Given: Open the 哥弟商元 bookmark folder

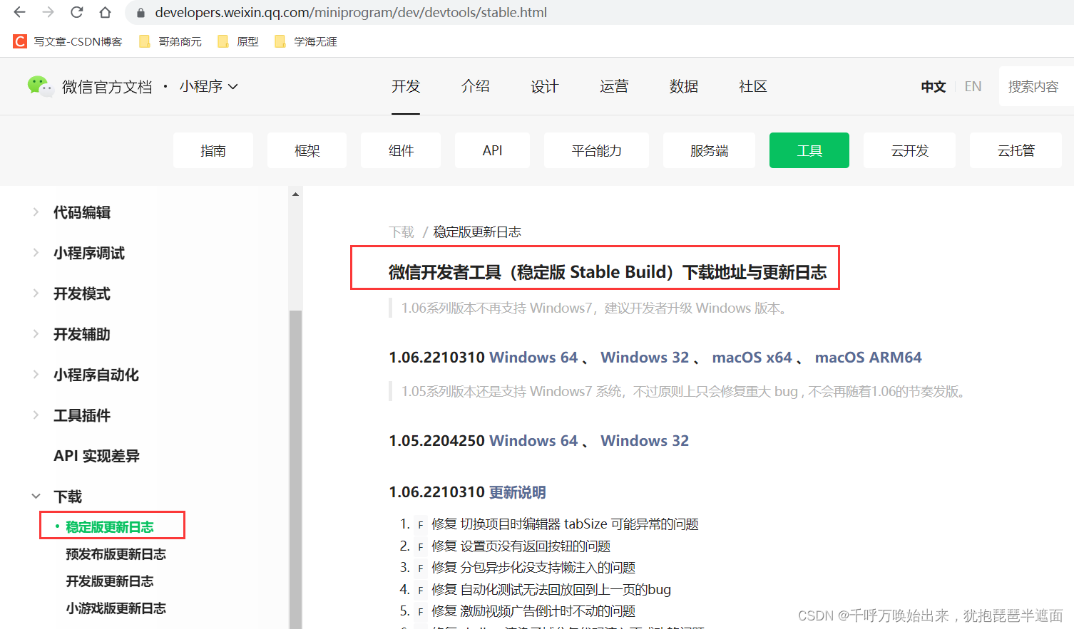Looking at the screenshot, I should (170, 41).
